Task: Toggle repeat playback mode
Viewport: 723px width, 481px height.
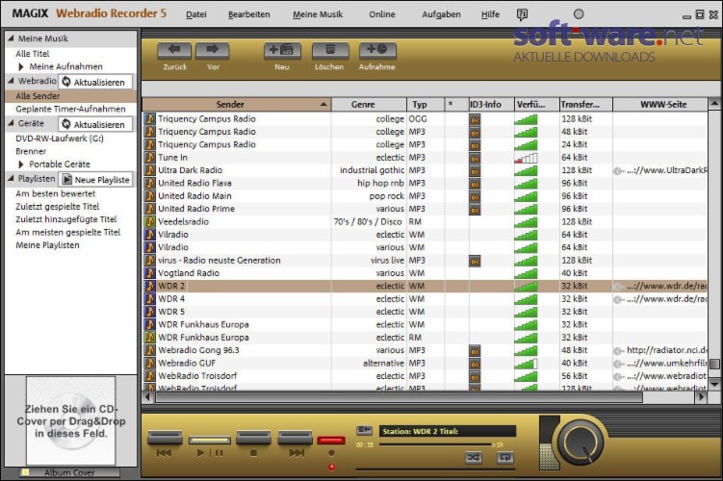Action: tap(504, 458)
